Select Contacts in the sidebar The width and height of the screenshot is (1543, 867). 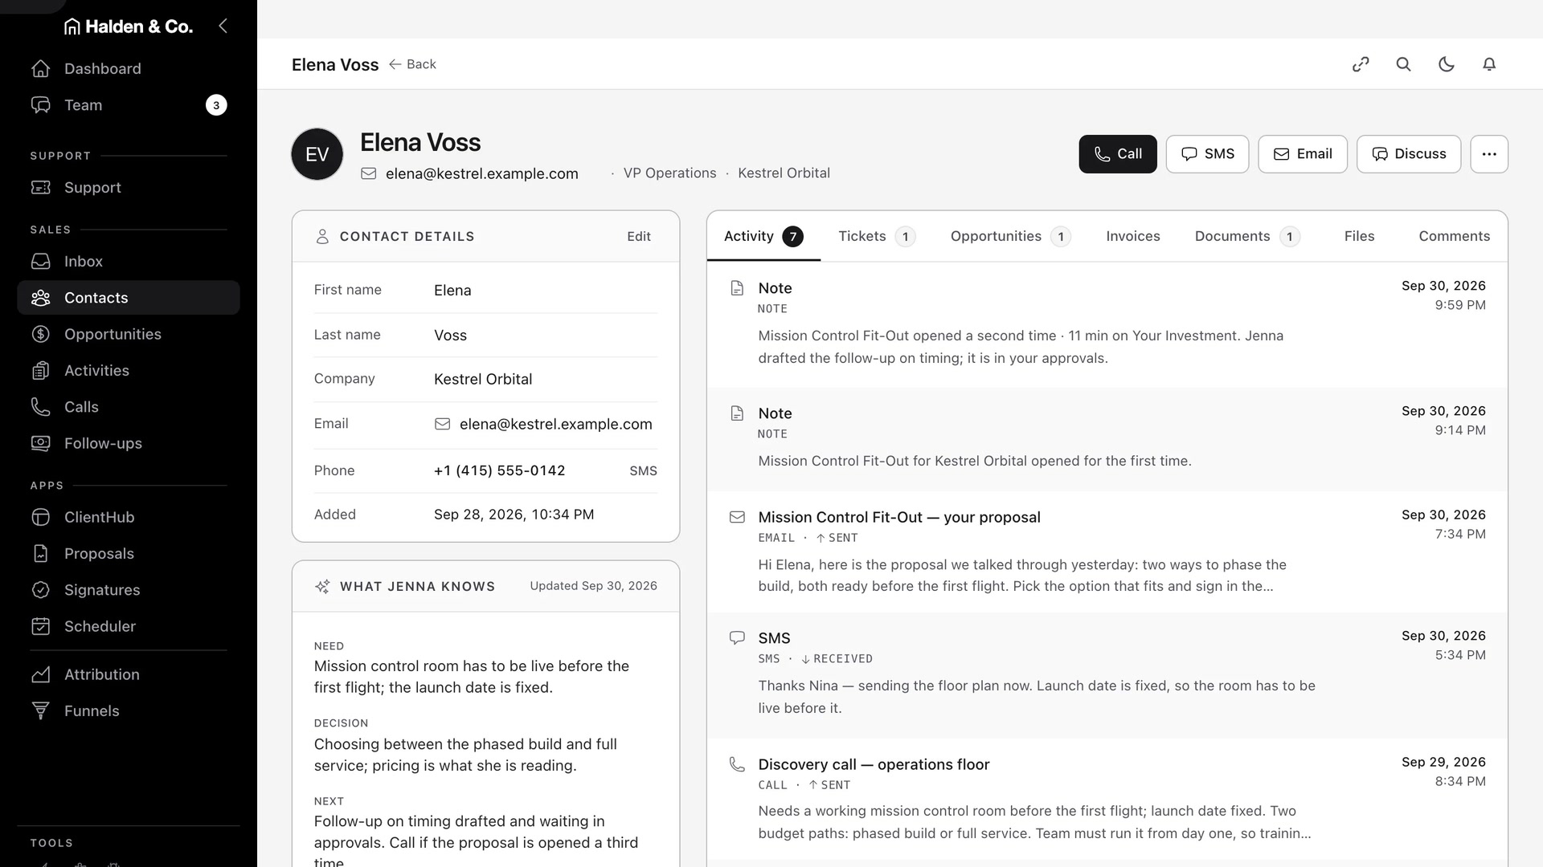129,298
